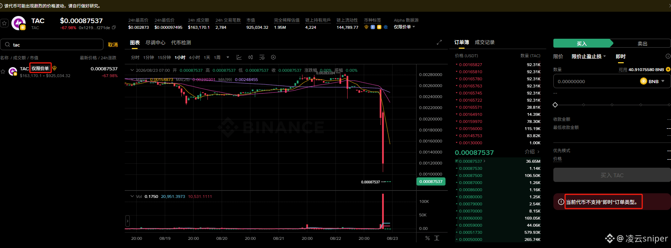Screen dimensions: 671x248
Task: Change chart type with the candlestick icon
Action: (x=251, y=57)
